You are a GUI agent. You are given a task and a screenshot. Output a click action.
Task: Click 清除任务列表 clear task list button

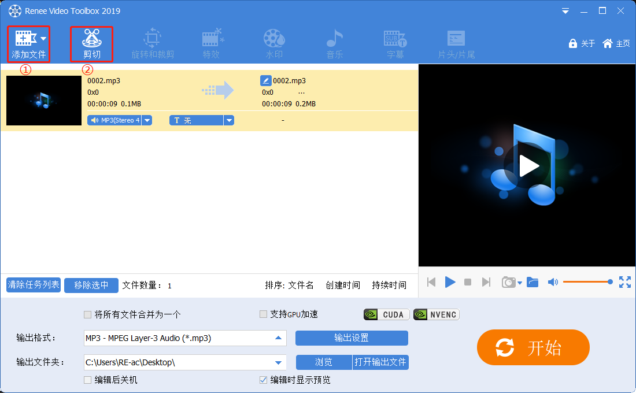pyautogui.click(x=34, y=285)
